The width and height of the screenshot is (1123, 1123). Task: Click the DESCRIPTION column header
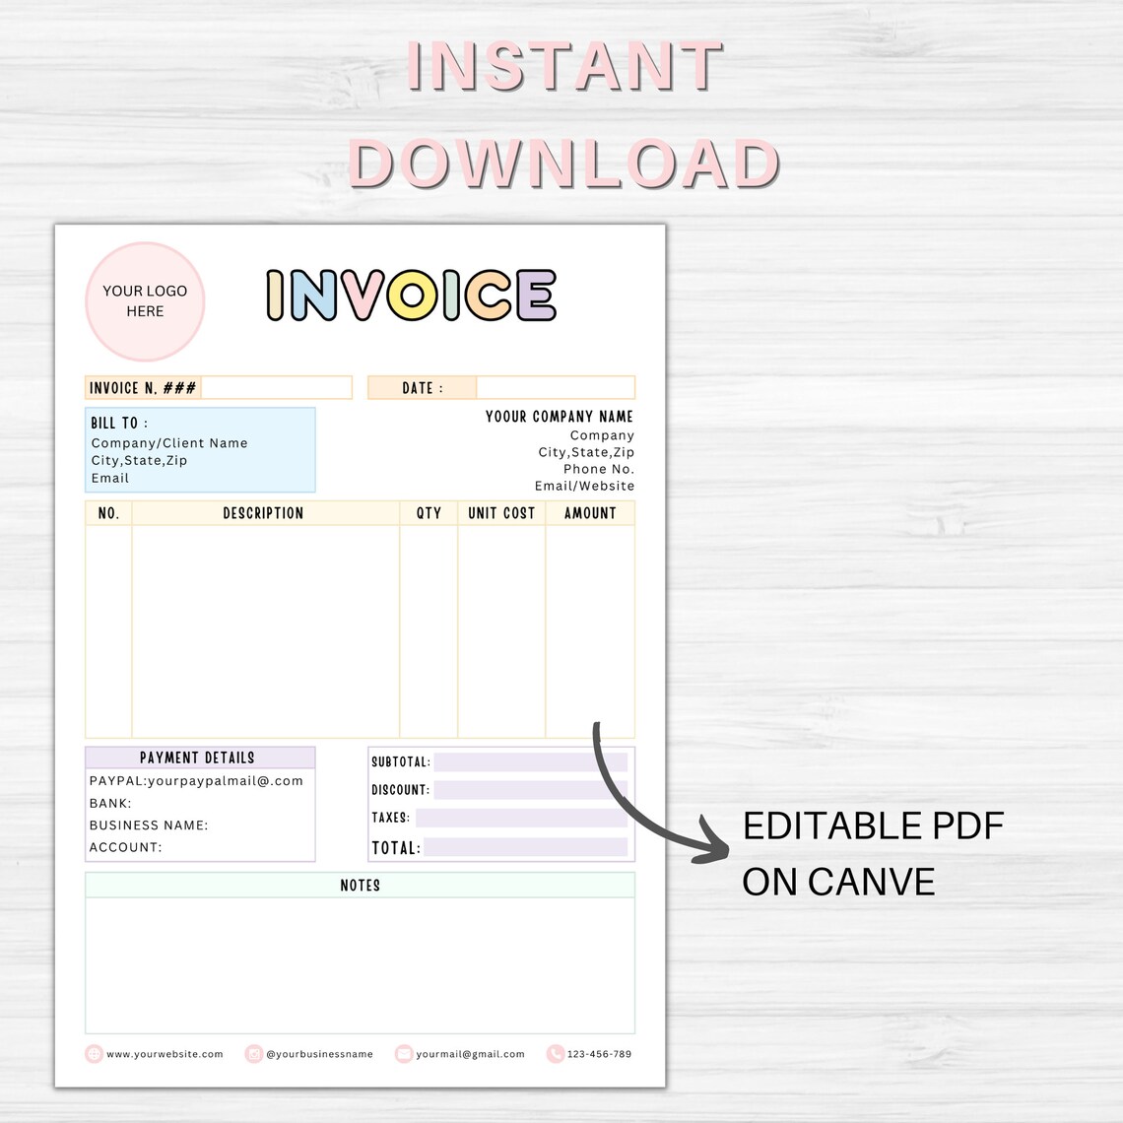263,512
